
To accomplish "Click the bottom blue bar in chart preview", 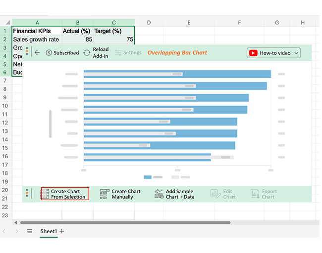I will 147,157.
